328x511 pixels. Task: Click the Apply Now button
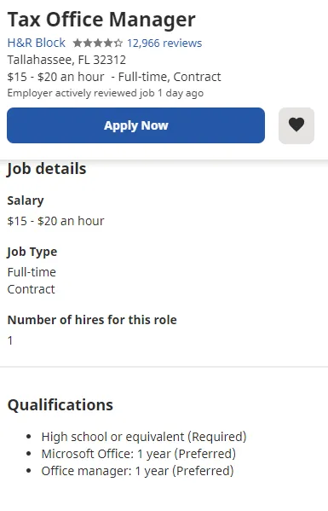(135, 125)
